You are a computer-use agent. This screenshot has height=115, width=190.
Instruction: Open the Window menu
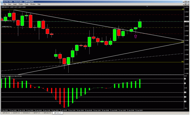(x=33, y=4)
